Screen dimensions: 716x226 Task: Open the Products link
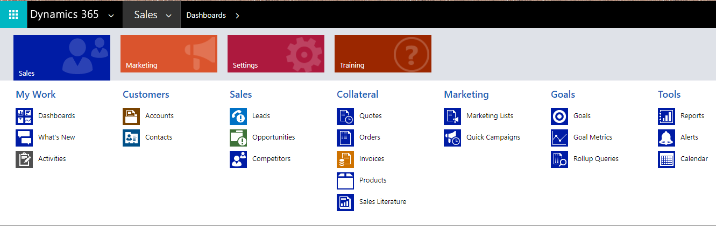pos(373,180)
